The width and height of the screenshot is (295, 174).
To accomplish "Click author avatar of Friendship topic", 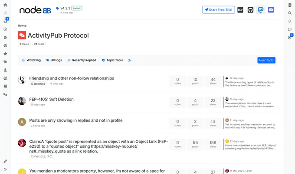I will point(22,80).
